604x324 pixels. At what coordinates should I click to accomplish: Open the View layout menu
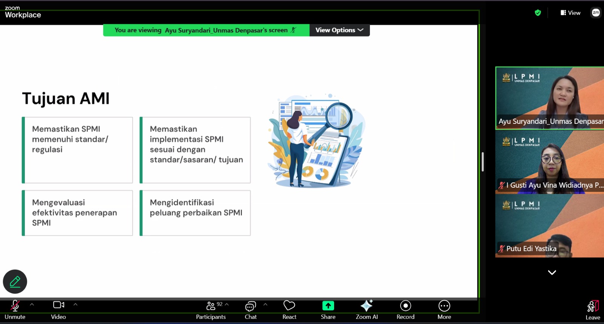(570, 13)
